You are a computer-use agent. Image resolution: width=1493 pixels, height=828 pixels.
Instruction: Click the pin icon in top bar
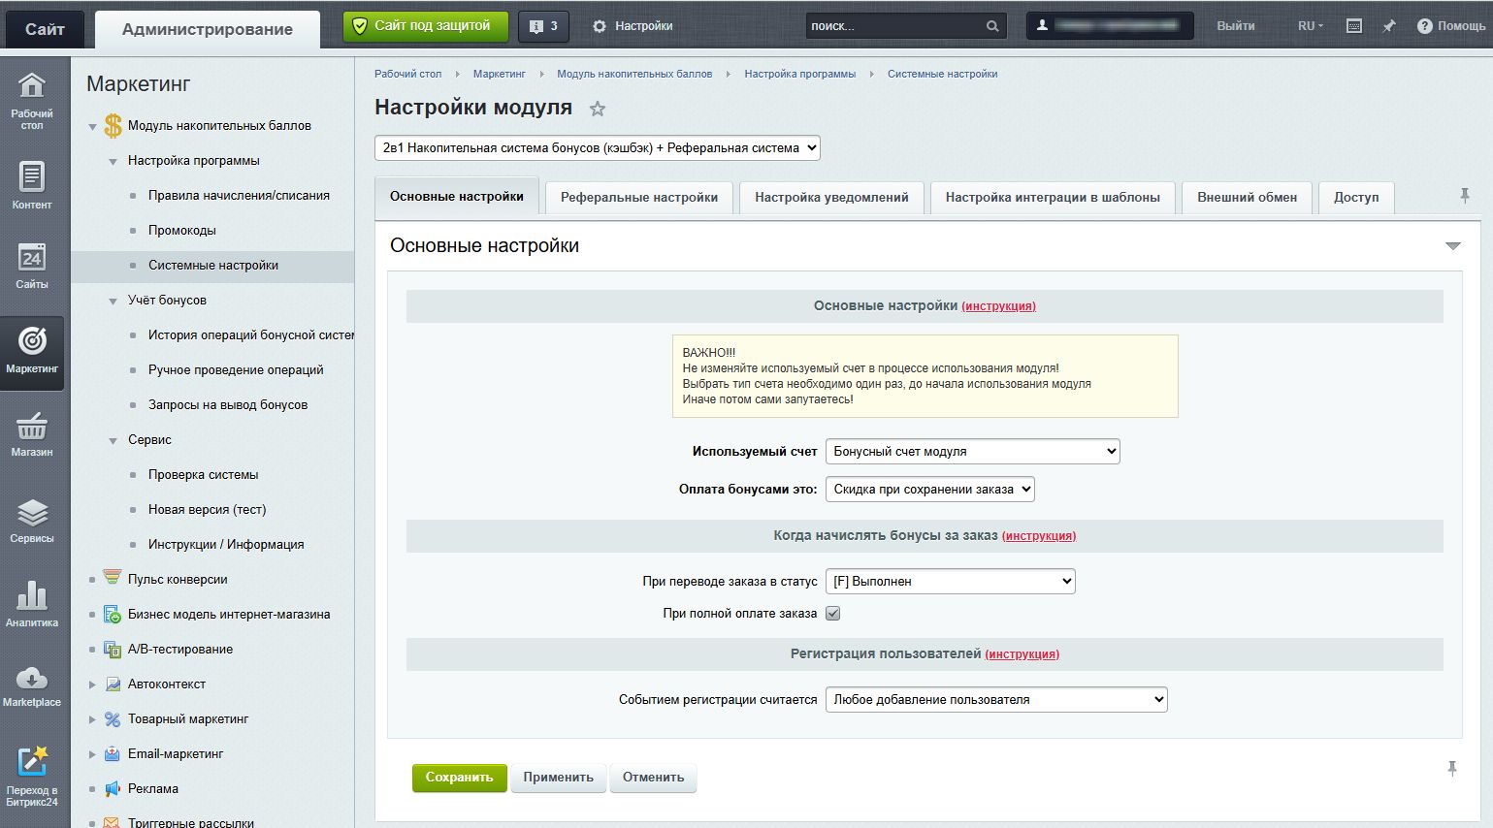[x=1389, y=26]
